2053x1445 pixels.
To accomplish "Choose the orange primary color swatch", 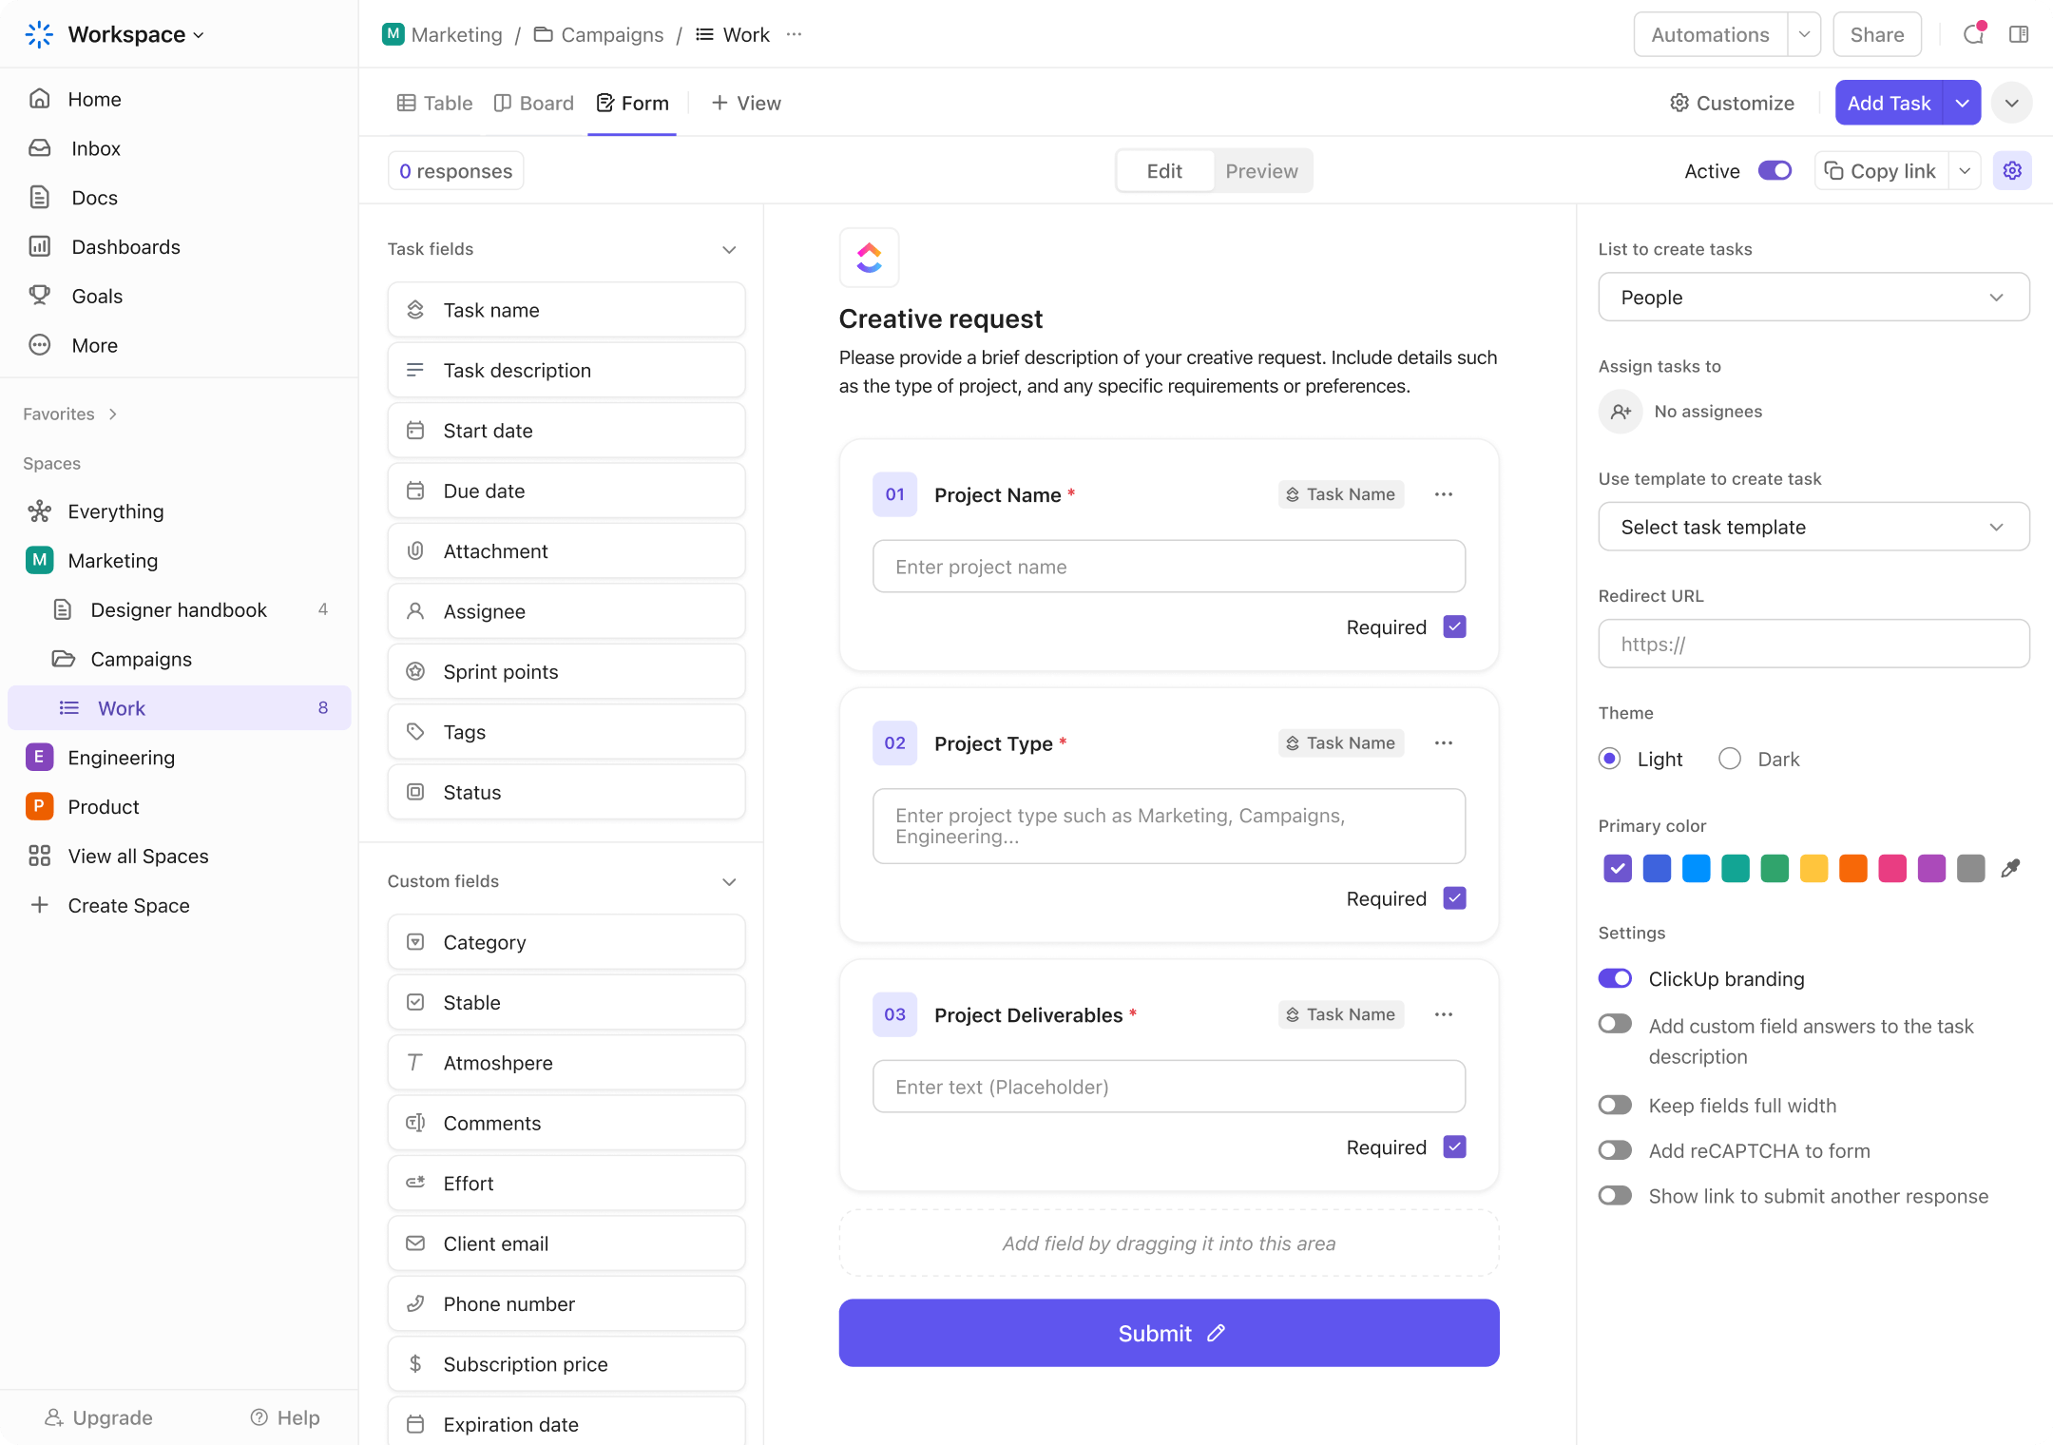I will (x=1852, y=868).
